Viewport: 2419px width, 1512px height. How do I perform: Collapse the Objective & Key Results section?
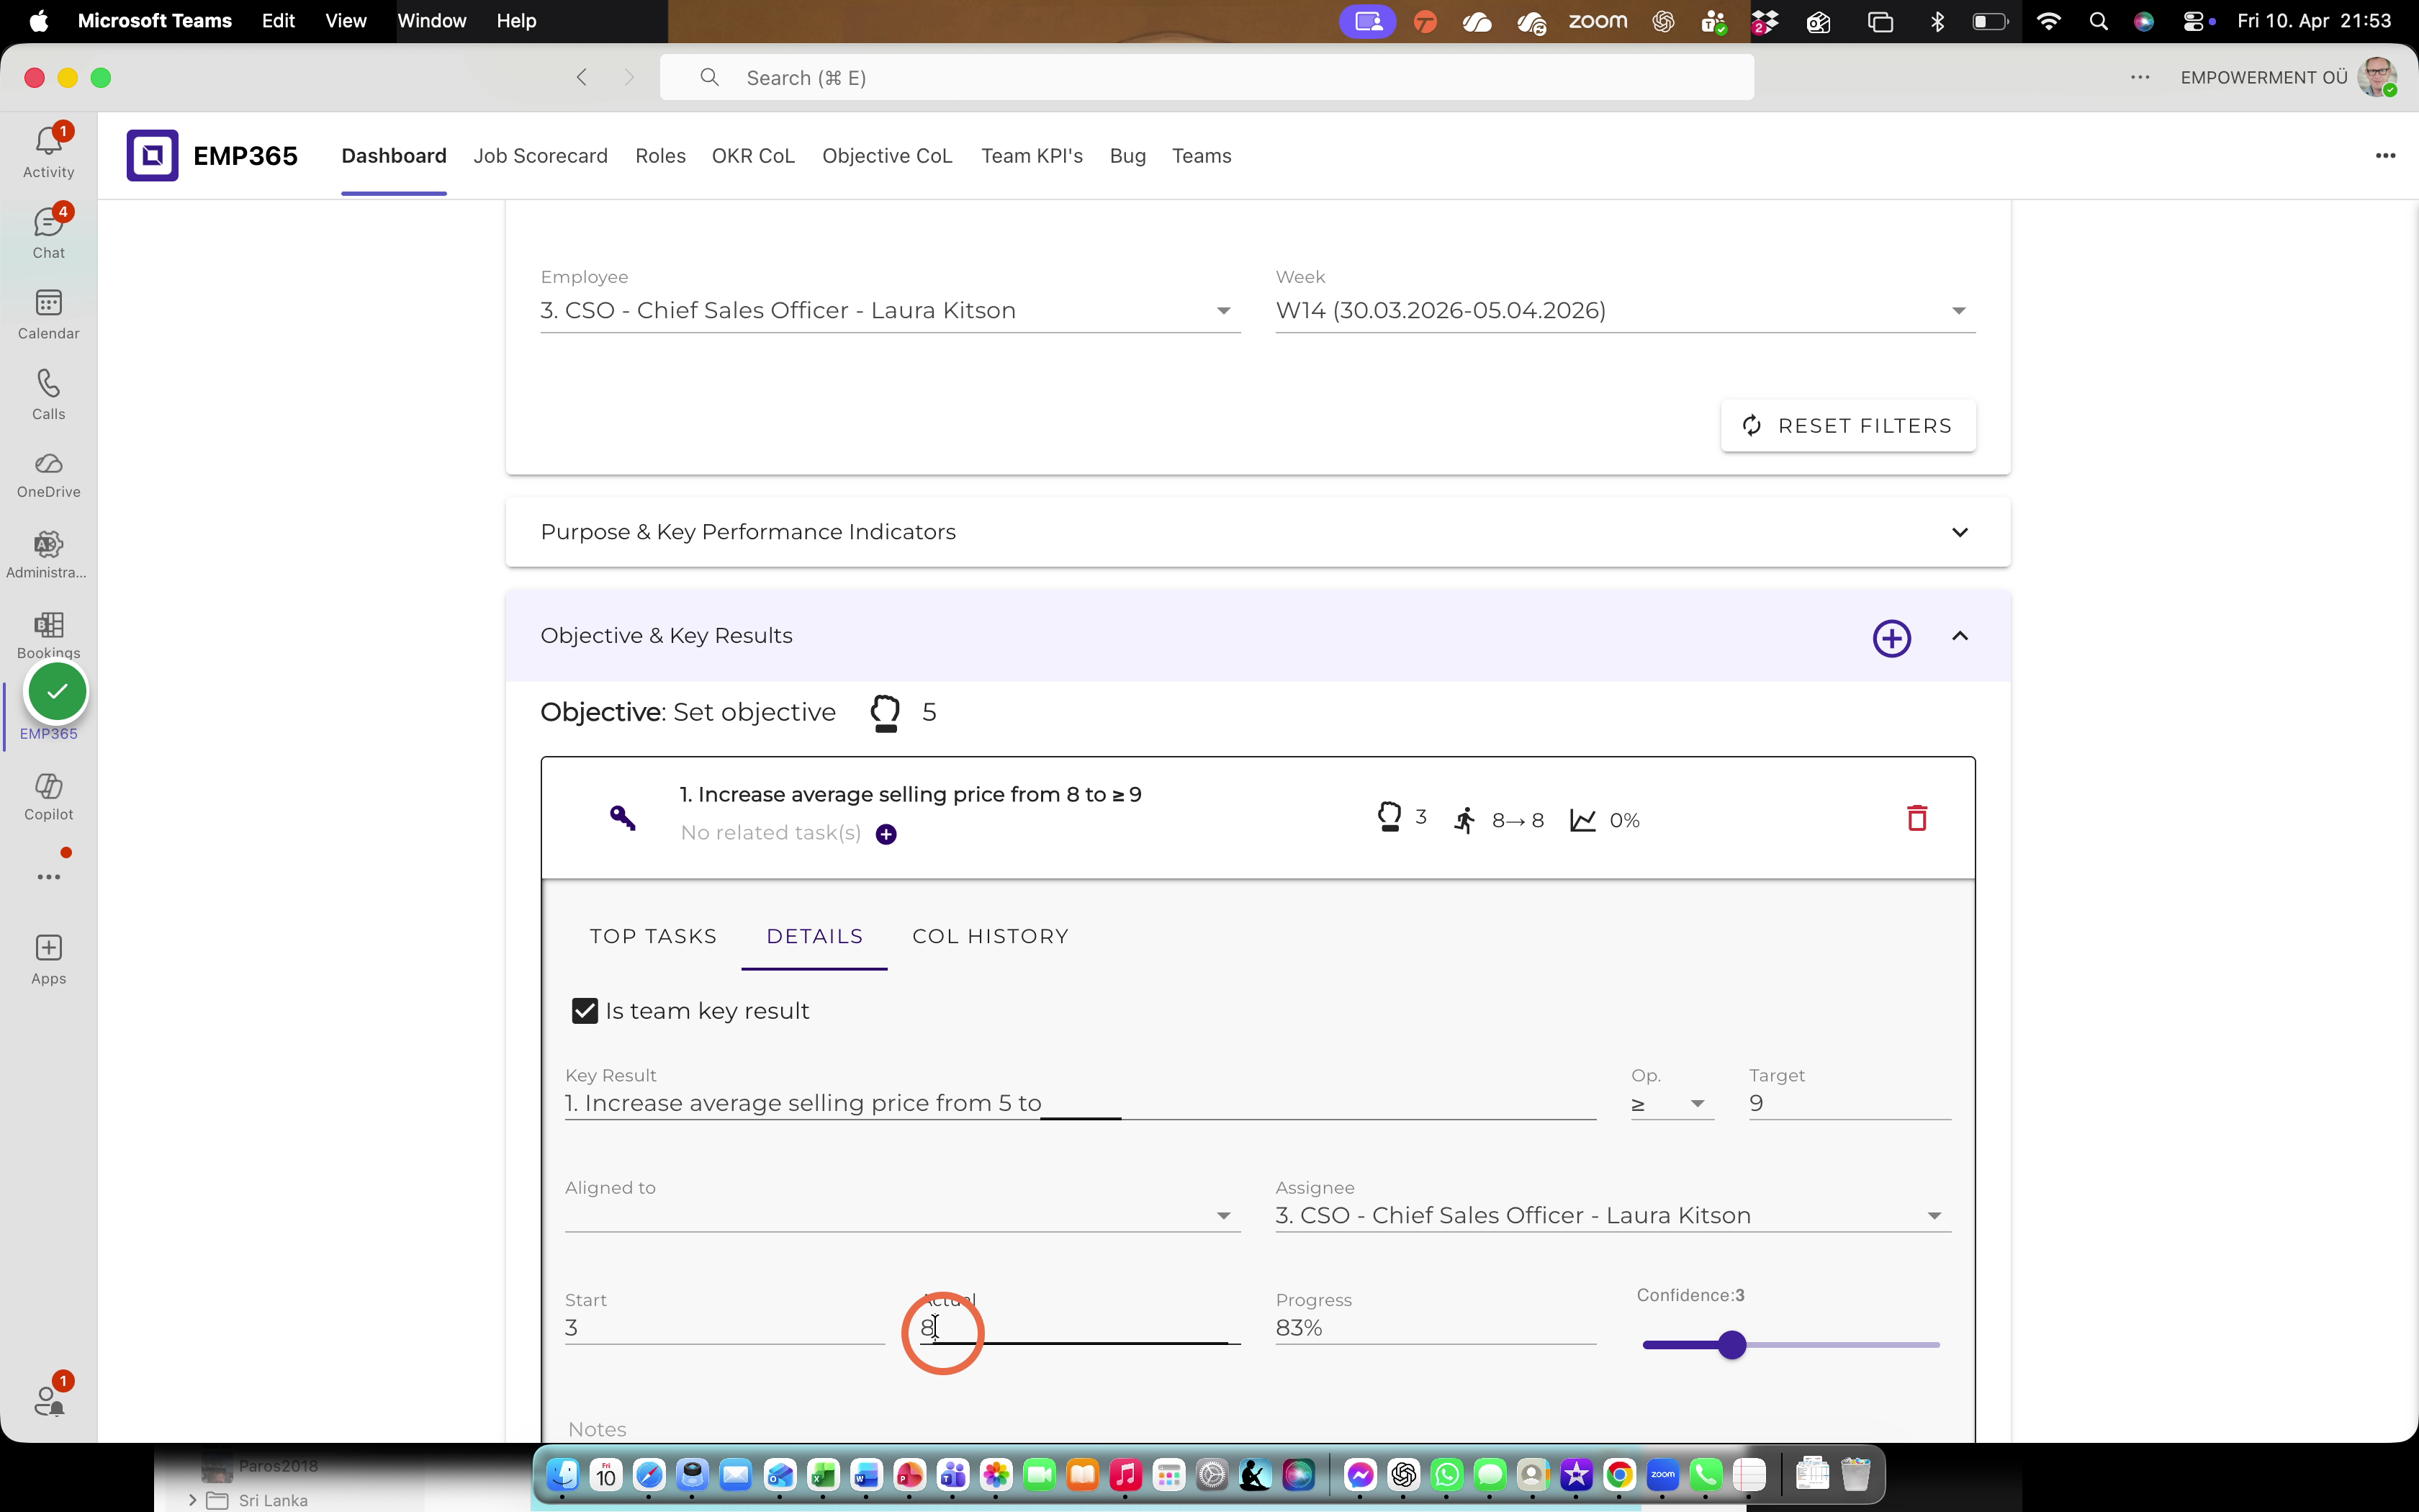(x=1959, y=636)
